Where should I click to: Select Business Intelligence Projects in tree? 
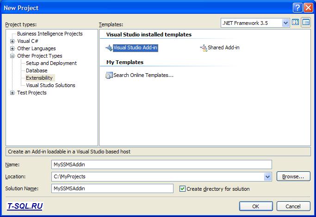[50, 34]
